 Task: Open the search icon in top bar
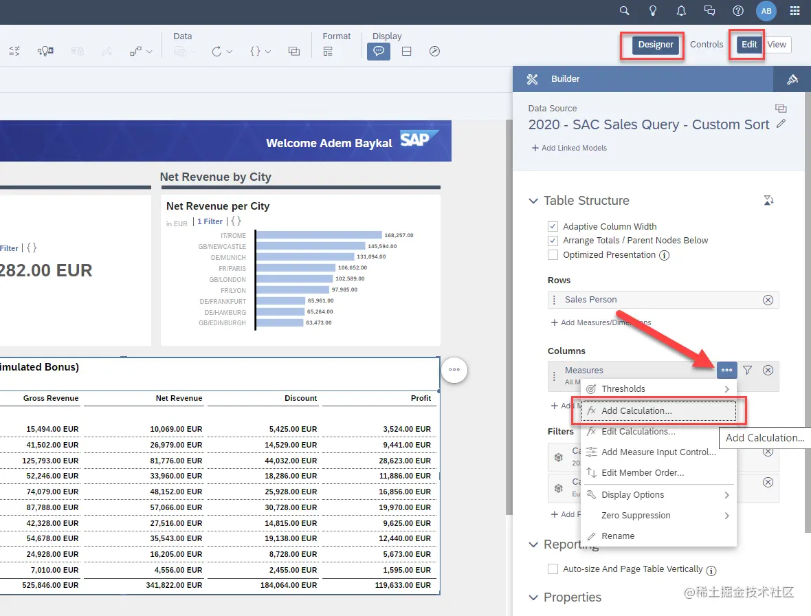click(624, 11)
